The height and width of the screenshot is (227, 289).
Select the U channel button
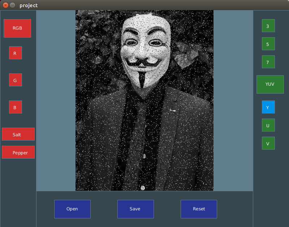pos(268,125)
